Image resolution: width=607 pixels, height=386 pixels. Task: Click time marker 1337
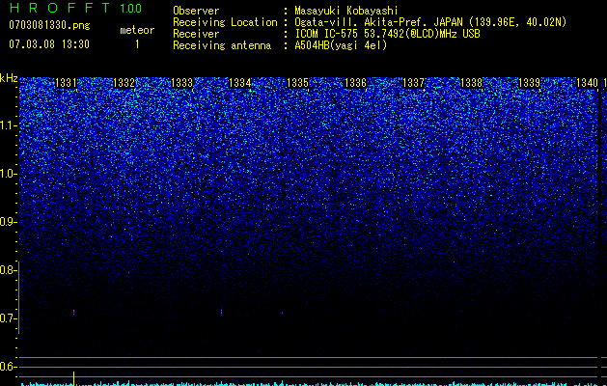click(x=413, y=83)
